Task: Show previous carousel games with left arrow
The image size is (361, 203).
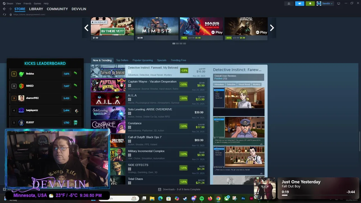Action: [x=86, y=28]
